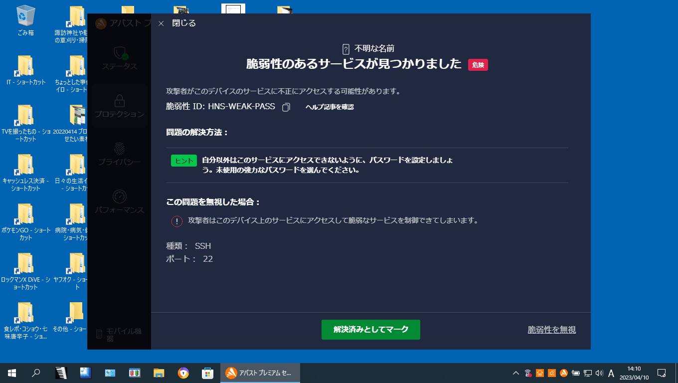Screen dimensions: 678x383
Task: Click the 種類: SSH service type text
Action: pos(188,246)
